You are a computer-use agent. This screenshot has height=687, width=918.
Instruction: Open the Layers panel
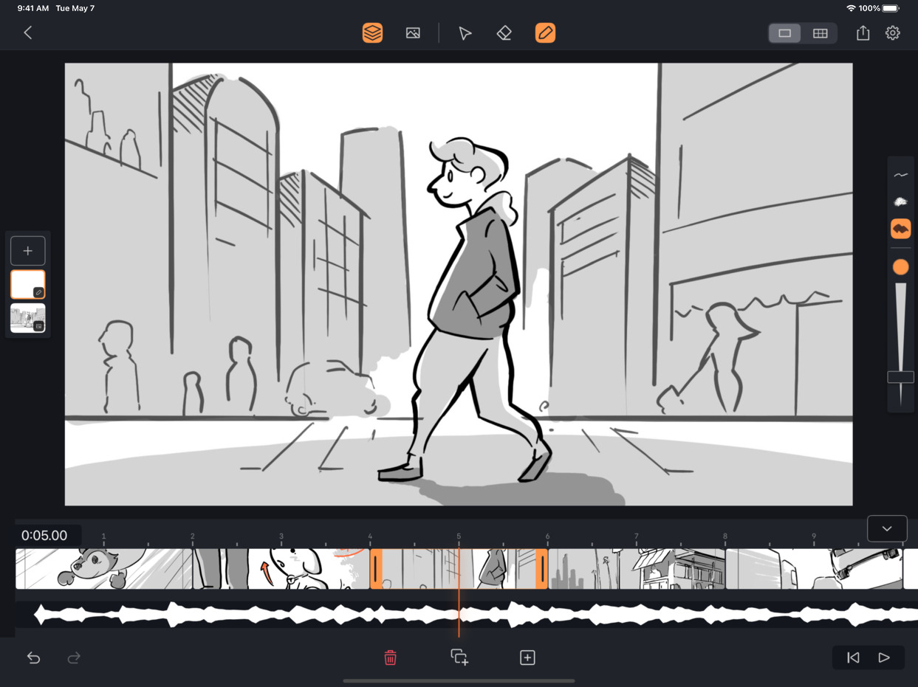(x=372, y=32)
